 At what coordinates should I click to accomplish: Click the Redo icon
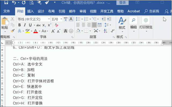(24, 2)
